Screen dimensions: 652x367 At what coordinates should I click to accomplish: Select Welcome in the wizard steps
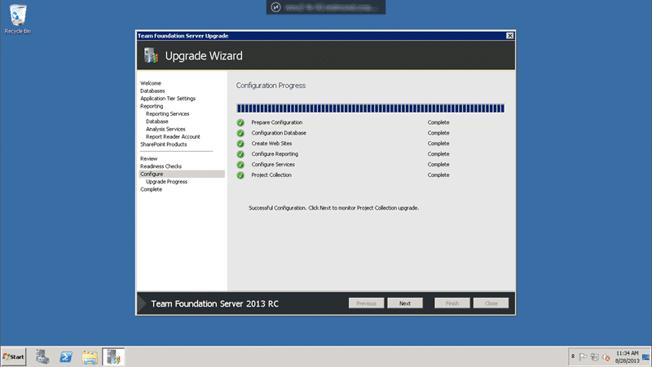click(x=151, y=83)
